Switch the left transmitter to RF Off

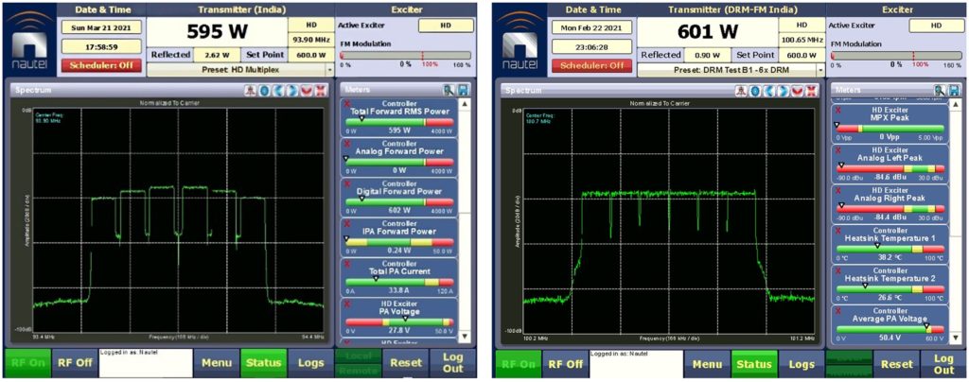pyautogui.click(x=75, y=364)
